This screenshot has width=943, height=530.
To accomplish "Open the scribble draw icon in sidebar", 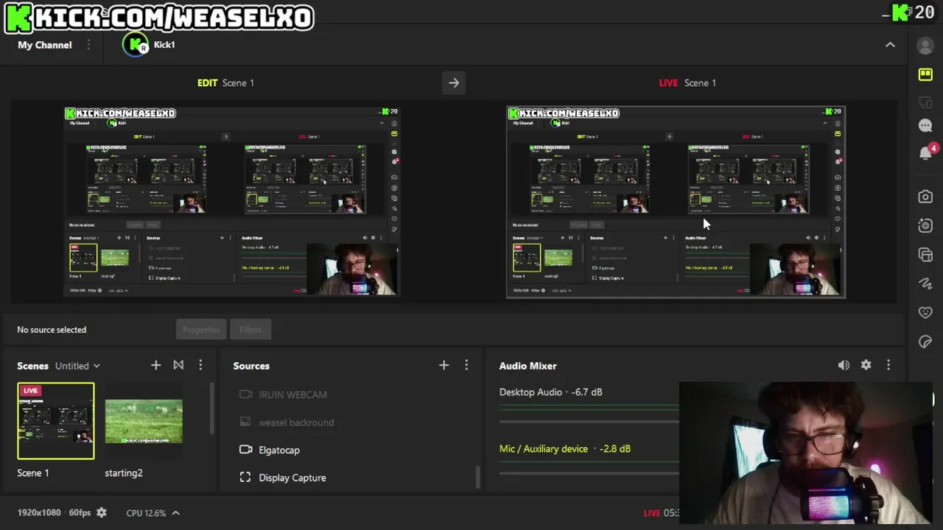I will tap(925, 283).
